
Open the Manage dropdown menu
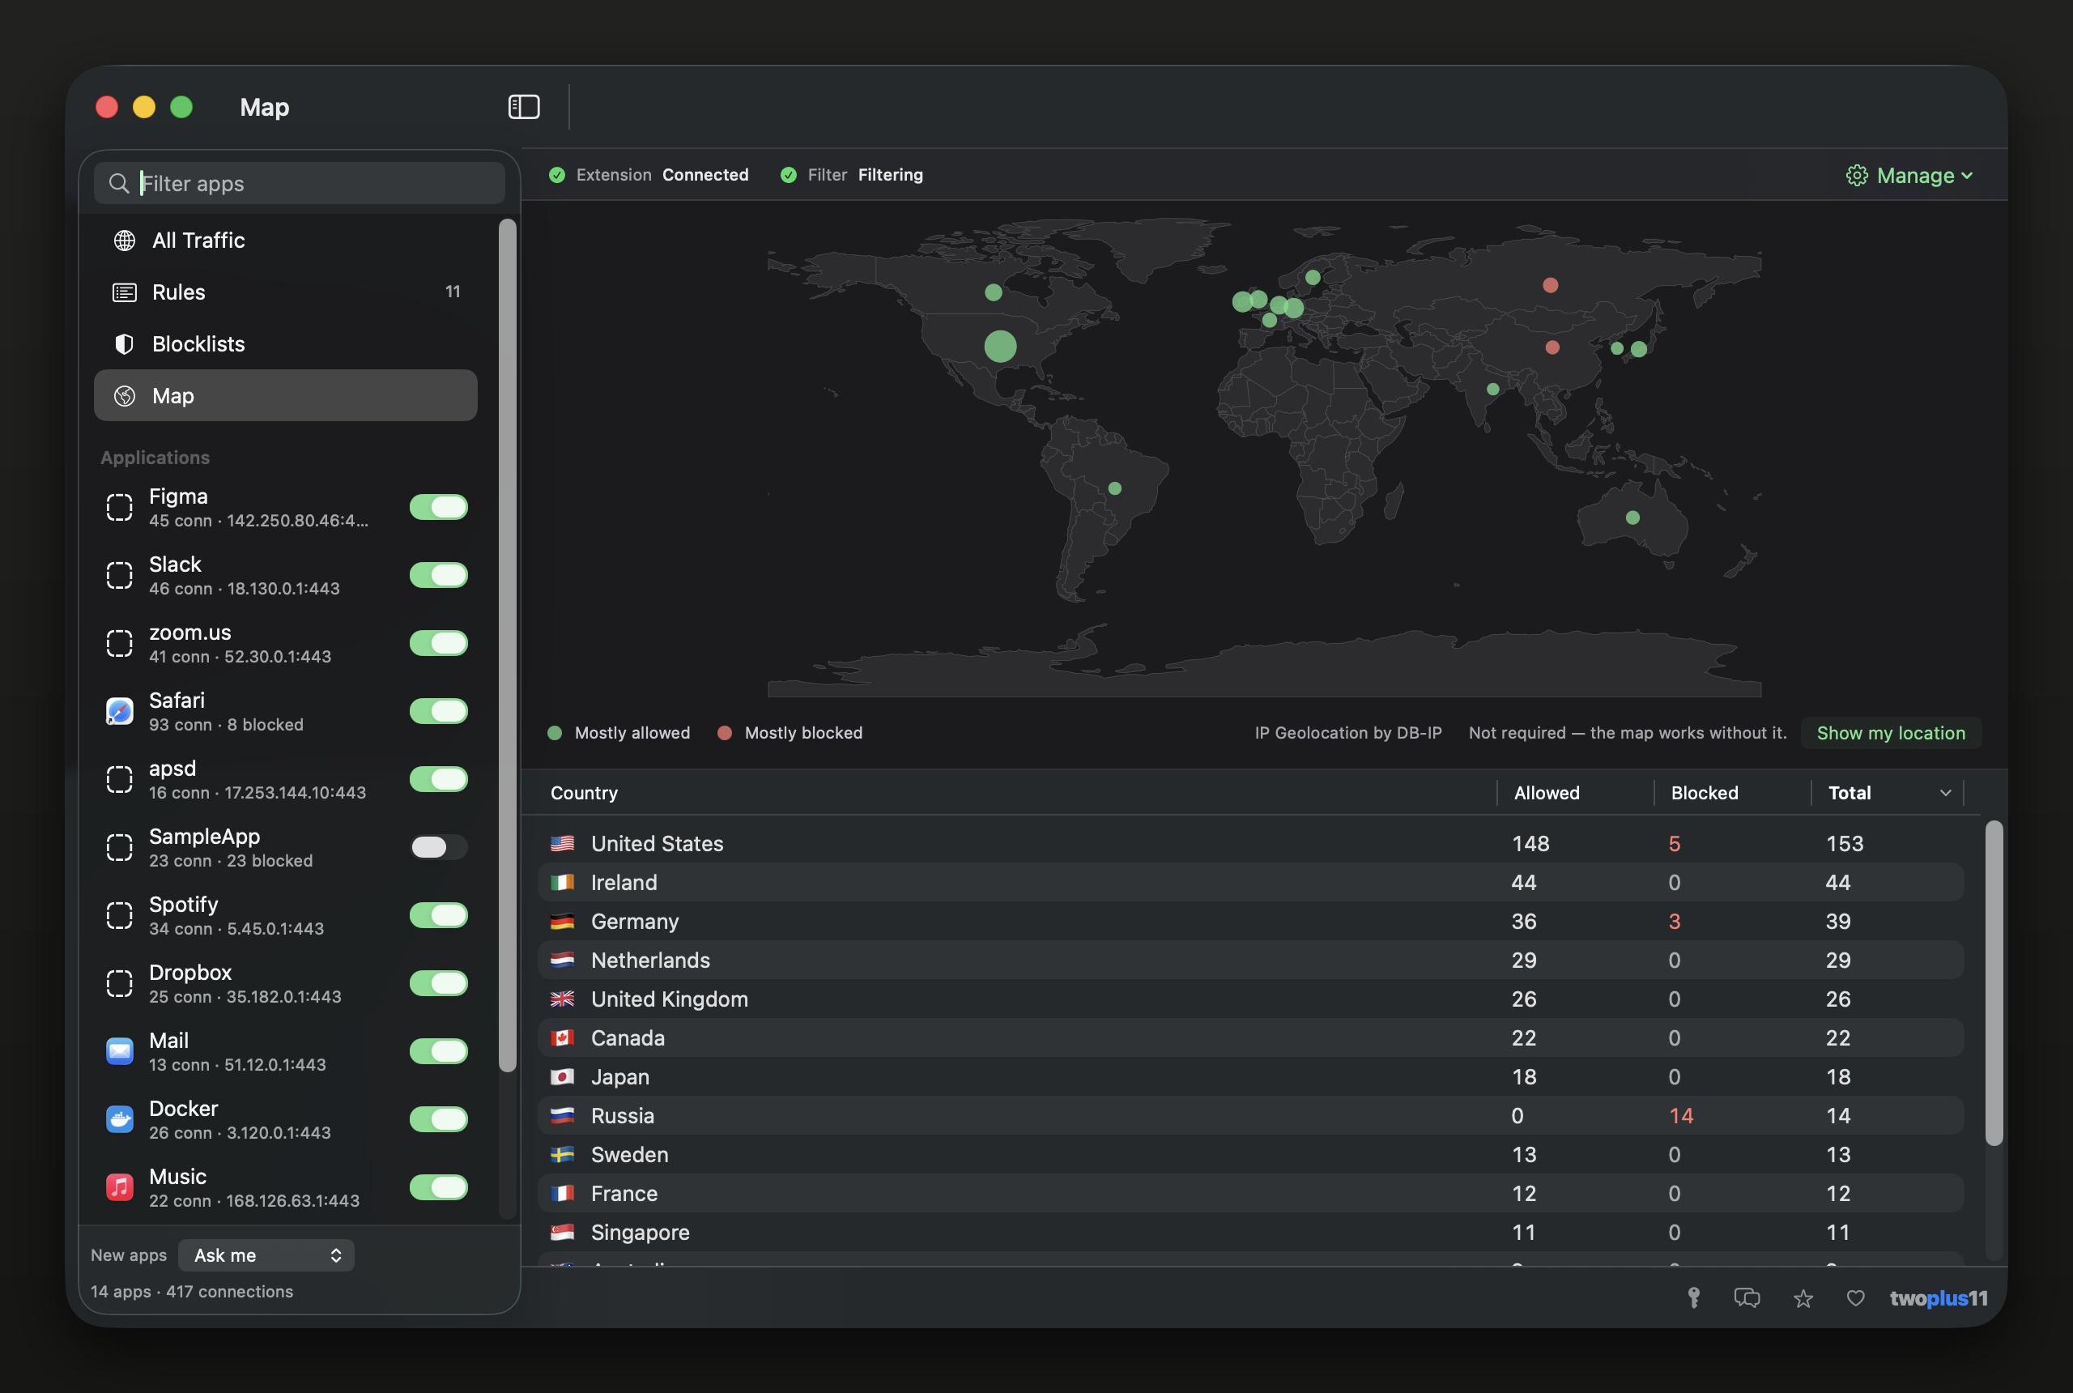[x=1909, y=175]
